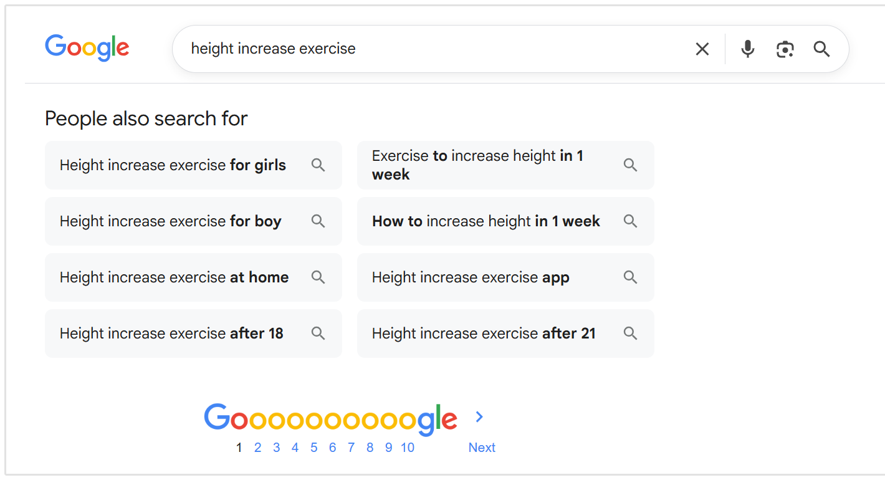
Task: Click the magnifier beside 'Exercise to increase height in 1 week'
Action: click(x=630, y=165)
